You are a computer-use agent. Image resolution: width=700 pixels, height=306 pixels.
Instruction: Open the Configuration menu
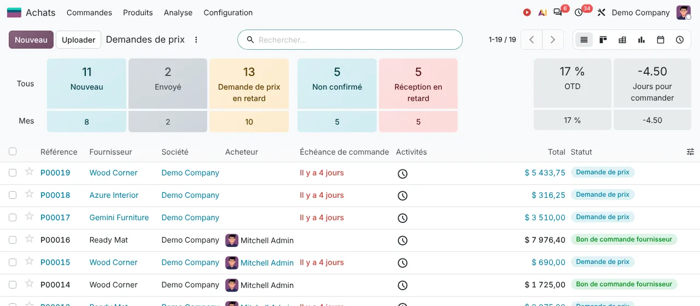click(228, 13)
